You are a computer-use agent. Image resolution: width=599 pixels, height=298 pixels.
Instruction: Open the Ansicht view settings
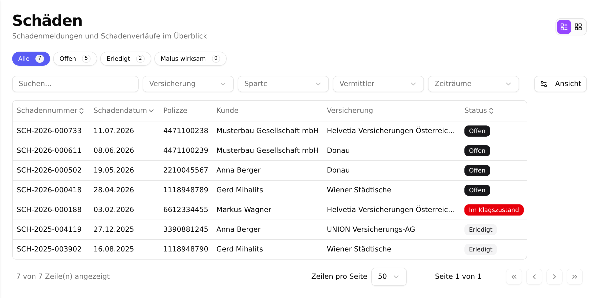(x=561, y=84)
